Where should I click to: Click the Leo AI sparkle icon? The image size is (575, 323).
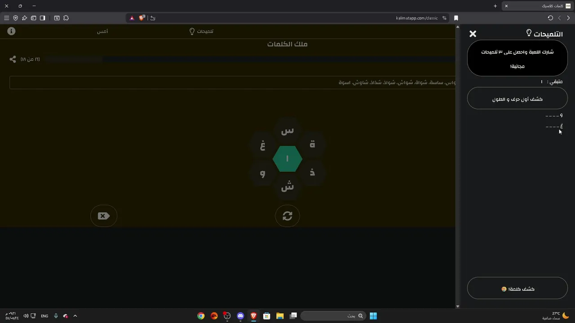[25, 18]
